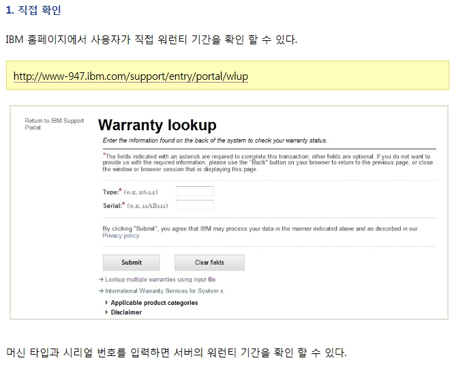This screenshot has width=452, height=369.
Task: Click the Applicable product categories label
Action: click(154, 303)
